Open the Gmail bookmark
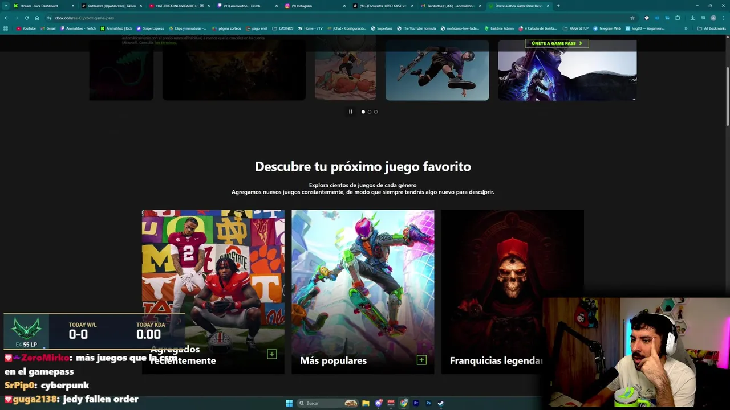This screenshot has height=410, width=730. [48, 28]
